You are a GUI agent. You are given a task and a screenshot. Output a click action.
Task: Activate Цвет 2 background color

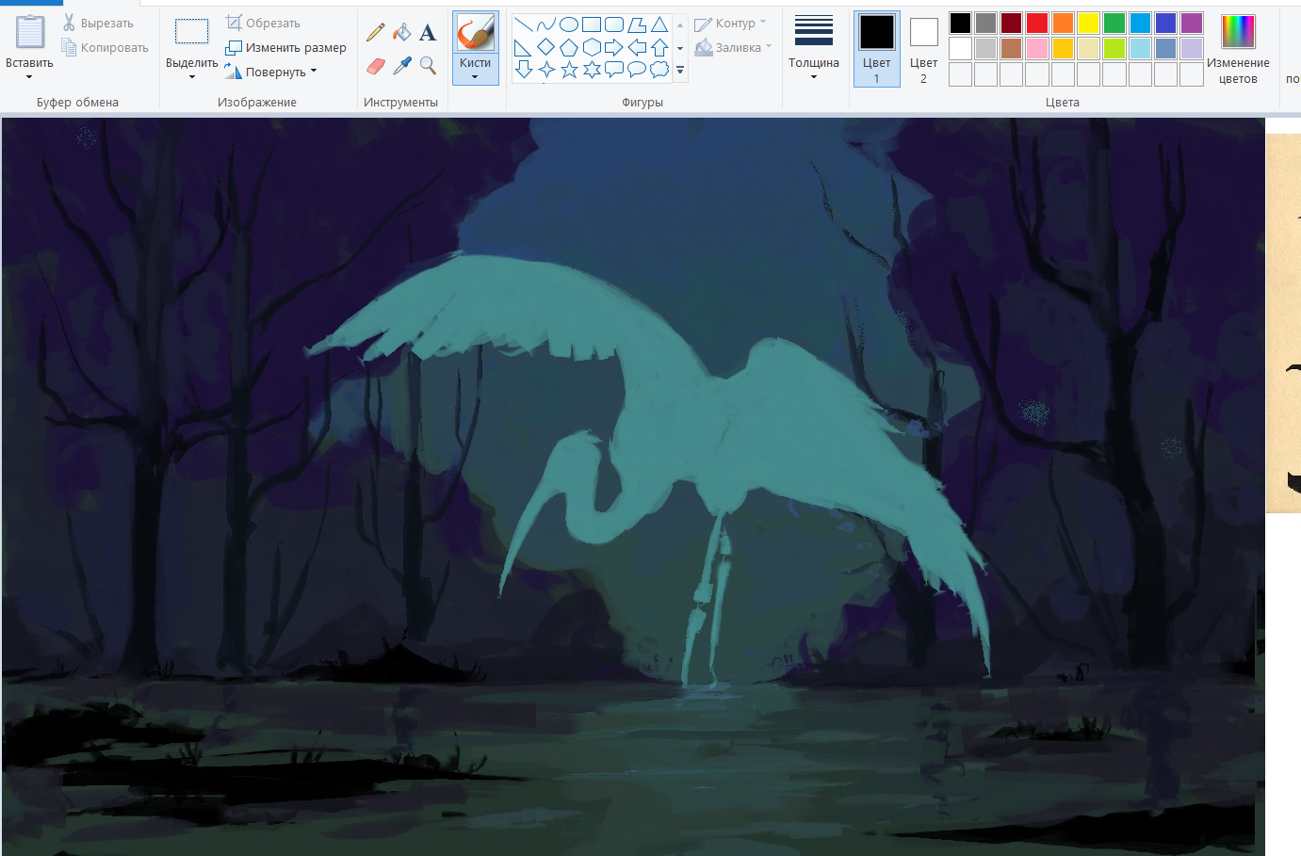(923, 49)
